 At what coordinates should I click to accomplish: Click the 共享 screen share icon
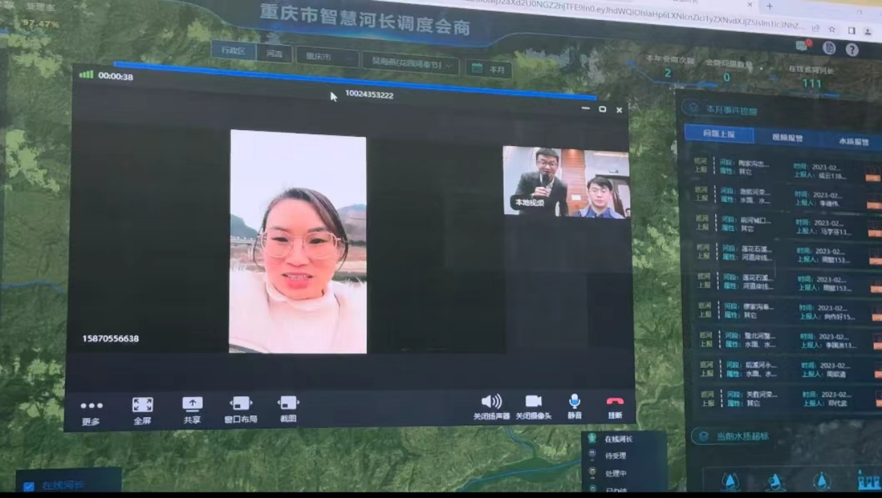click(x=192, y=405)
